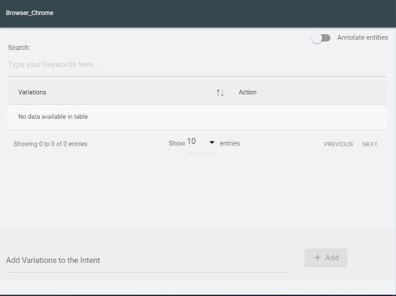Open the entries-per-page dropdown arrow
The height and width of the screenshot is (296, 396).
click(x=212, y=143)
